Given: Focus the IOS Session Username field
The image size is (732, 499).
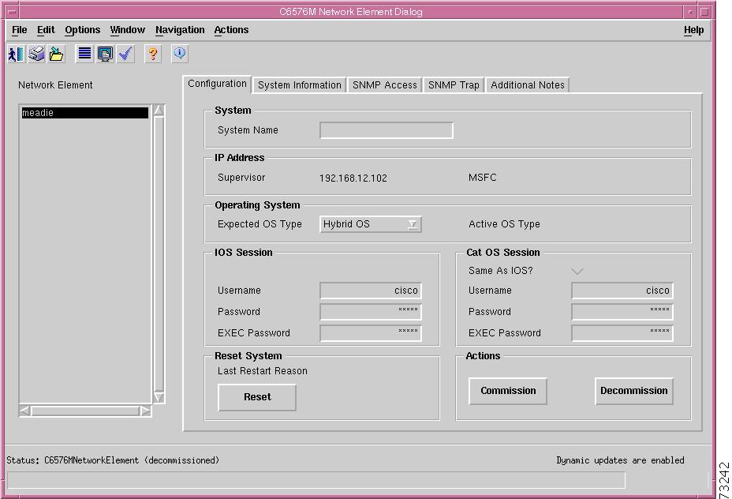Looking at the screenshot, I should coord(371,291).
